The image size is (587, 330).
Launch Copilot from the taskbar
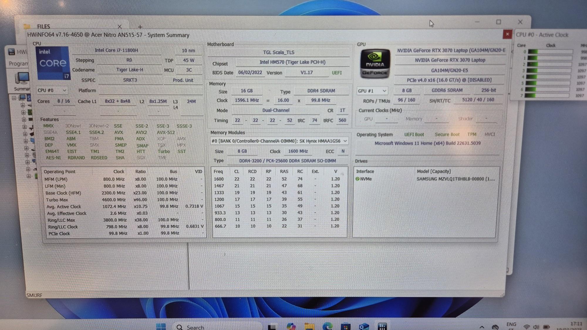pyautogui.click(x=291, y=326)
